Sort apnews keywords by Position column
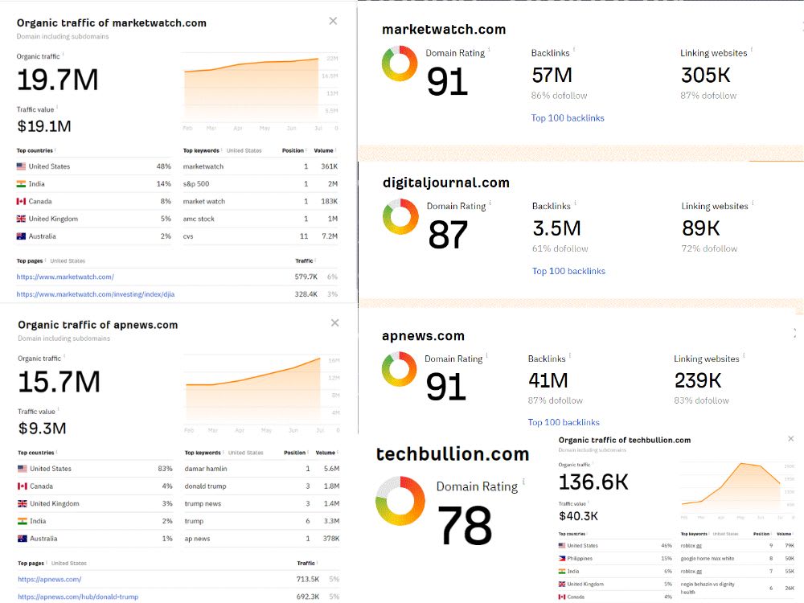The height and width of the screenshot is (603, 804). [x=296, y=453]
